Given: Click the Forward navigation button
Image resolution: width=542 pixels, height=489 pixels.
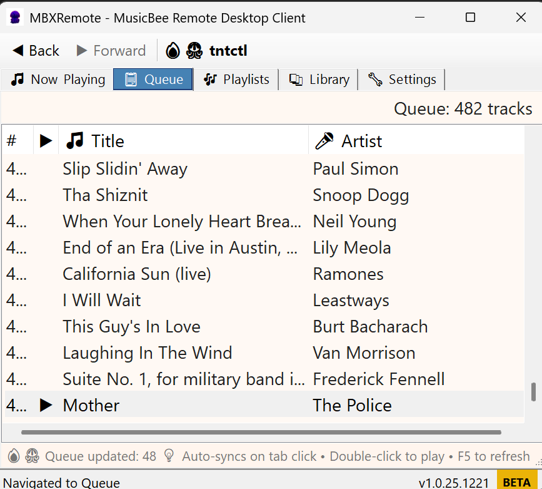Looking at the screenshot, I should [x=111, y=51].
